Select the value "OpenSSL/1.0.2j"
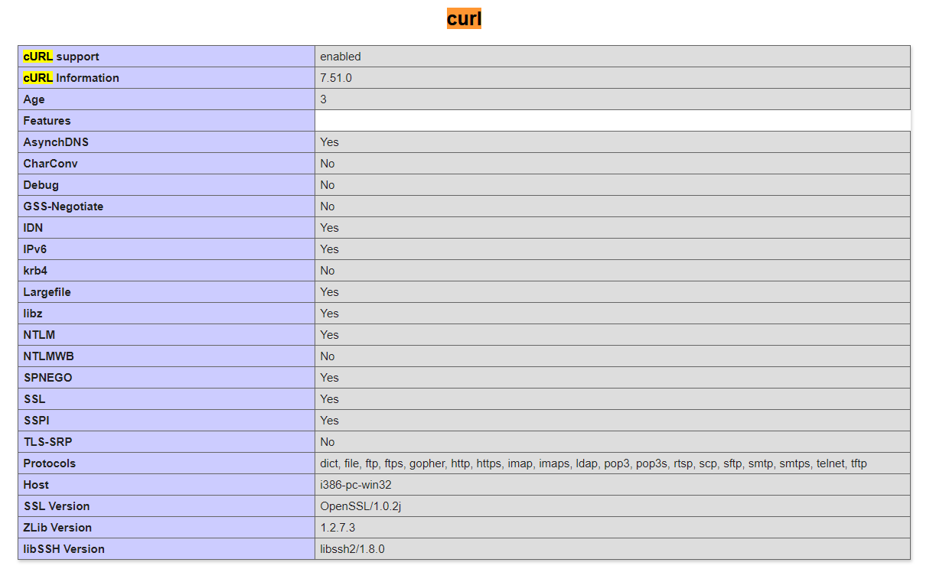Screen dimensions: 936x569 click(359, 506)
